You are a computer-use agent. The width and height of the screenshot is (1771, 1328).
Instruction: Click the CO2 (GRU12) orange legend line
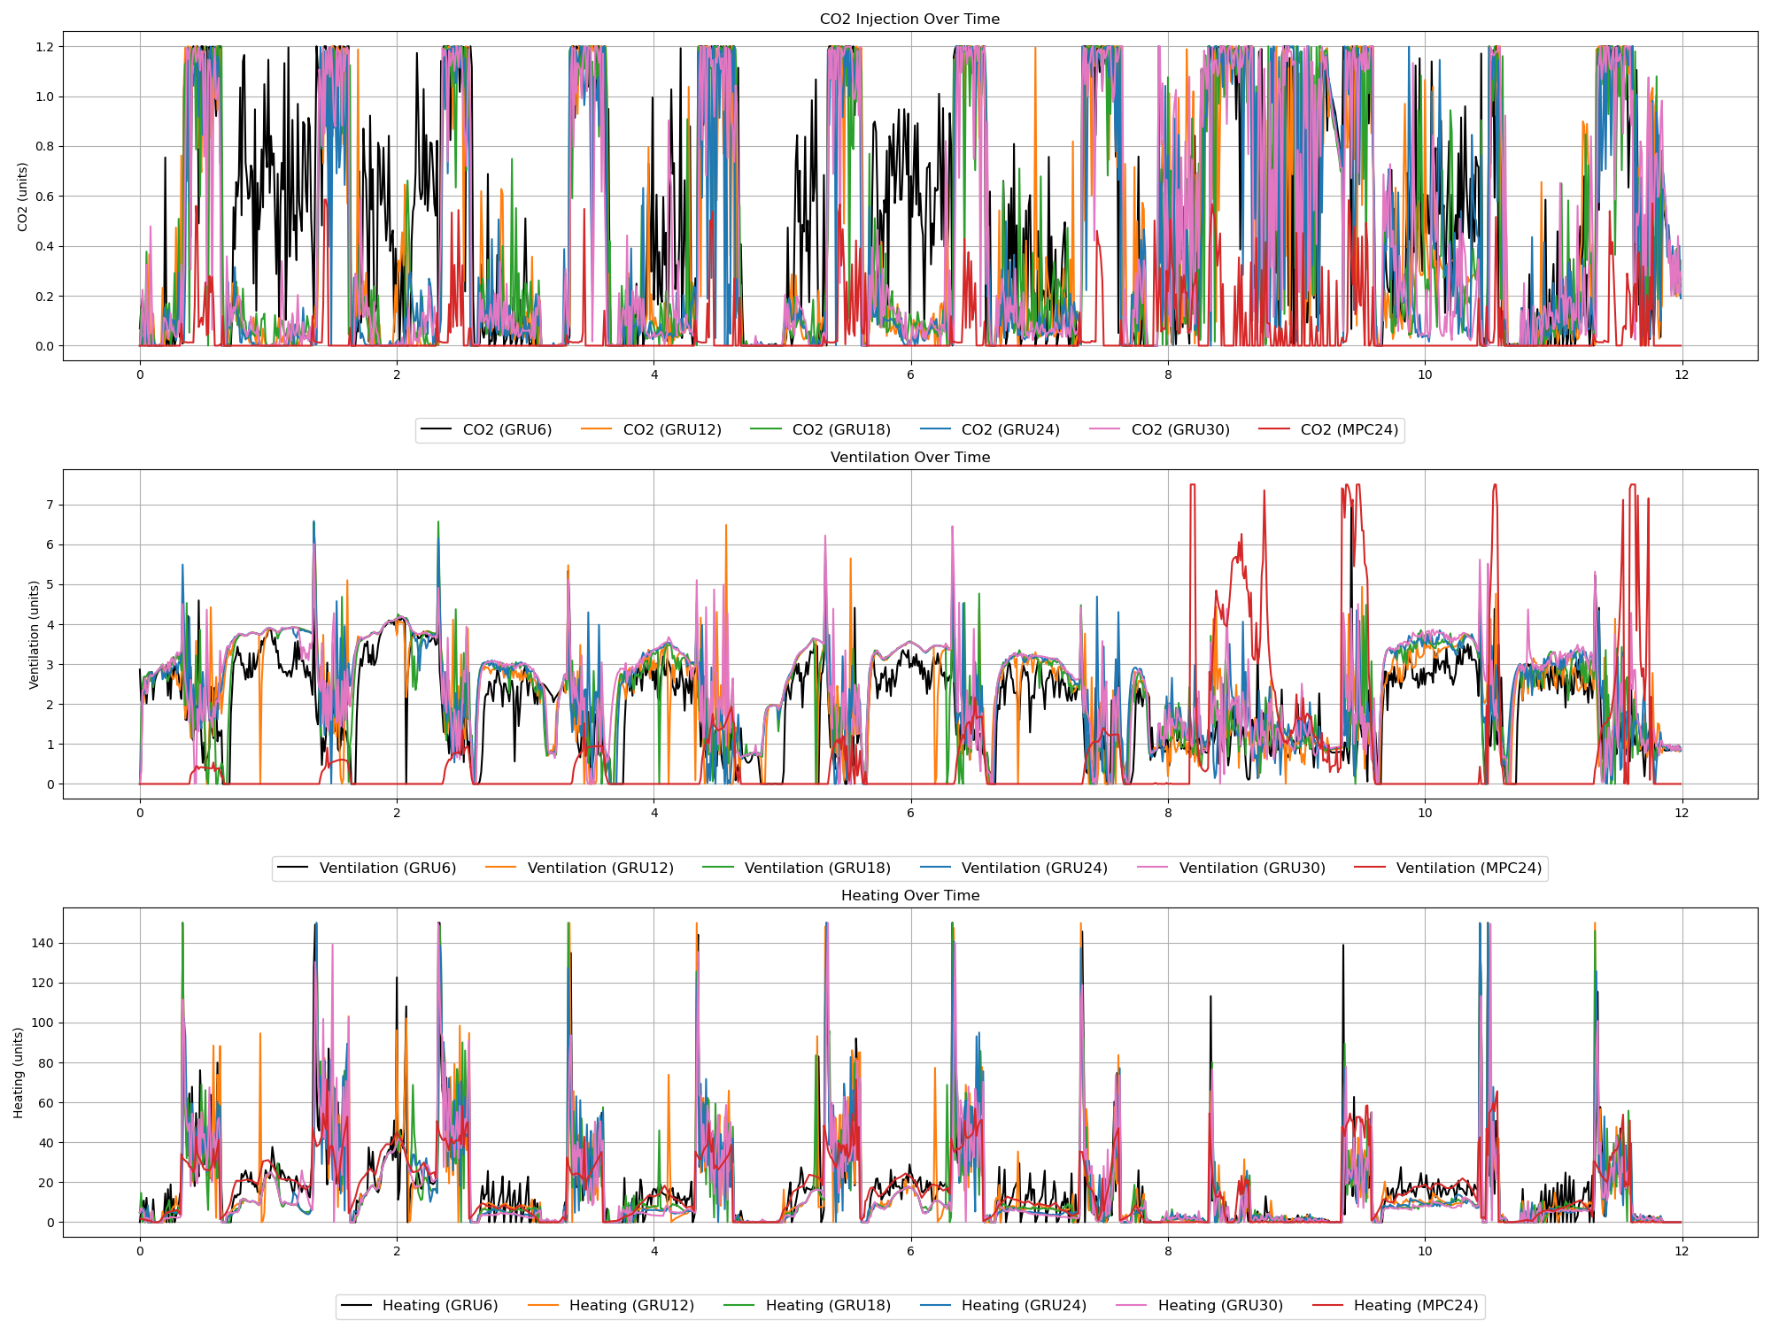tap(597, 430)
